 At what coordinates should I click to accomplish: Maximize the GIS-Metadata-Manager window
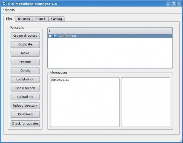174,4
